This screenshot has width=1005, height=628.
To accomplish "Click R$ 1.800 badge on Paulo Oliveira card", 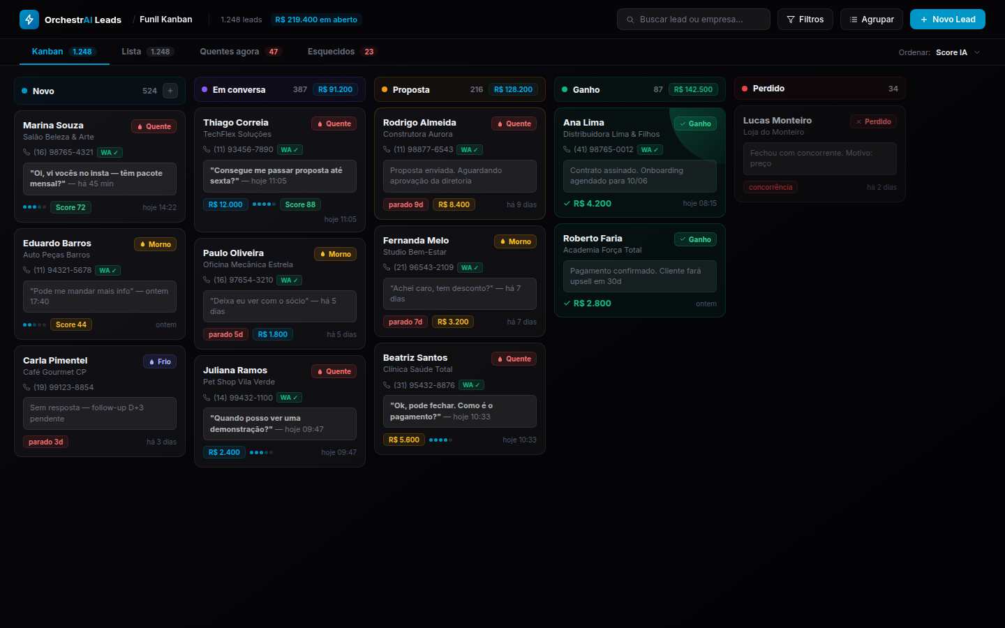I will click(272, 334).
